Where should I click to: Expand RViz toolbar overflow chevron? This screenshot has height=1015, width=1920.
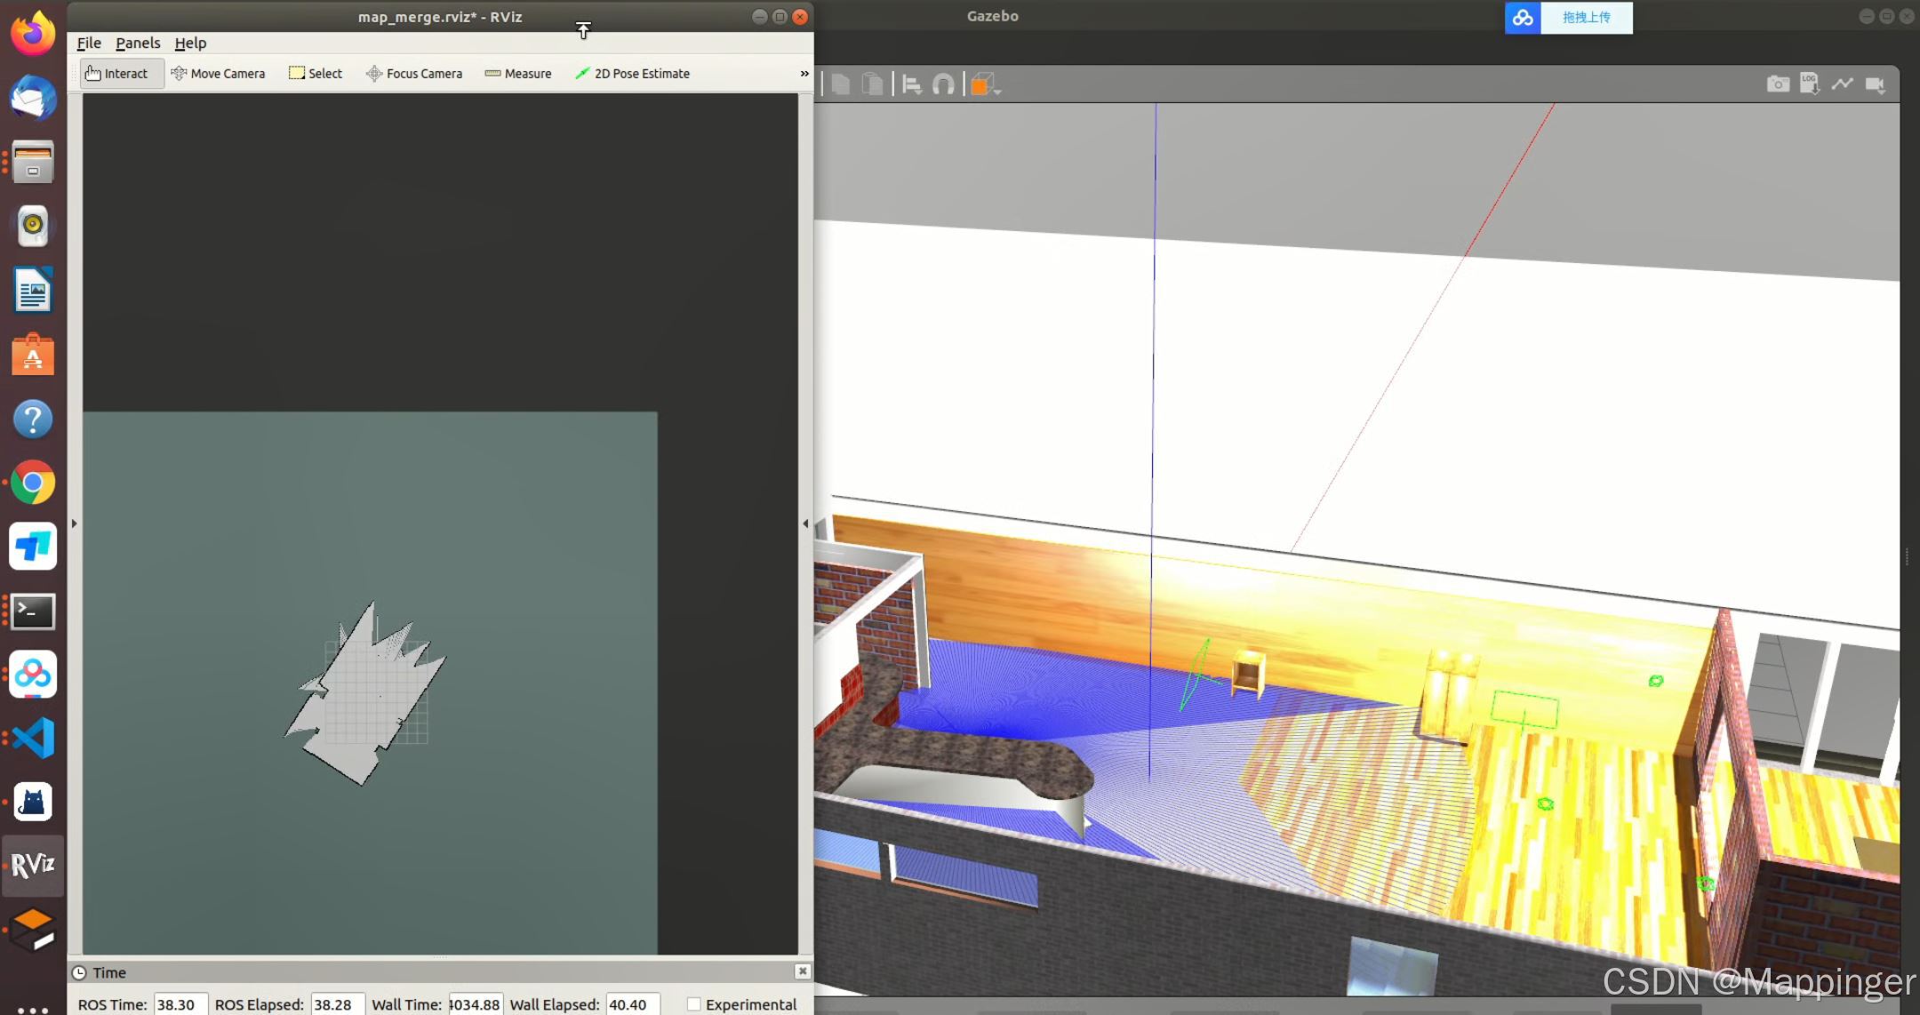point(804,74)
